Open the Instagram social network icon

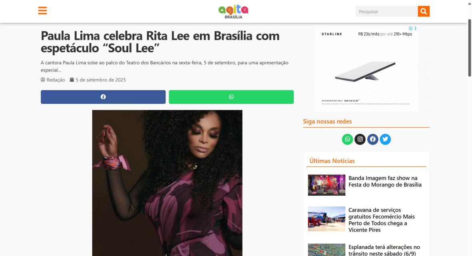pos(360,139)
